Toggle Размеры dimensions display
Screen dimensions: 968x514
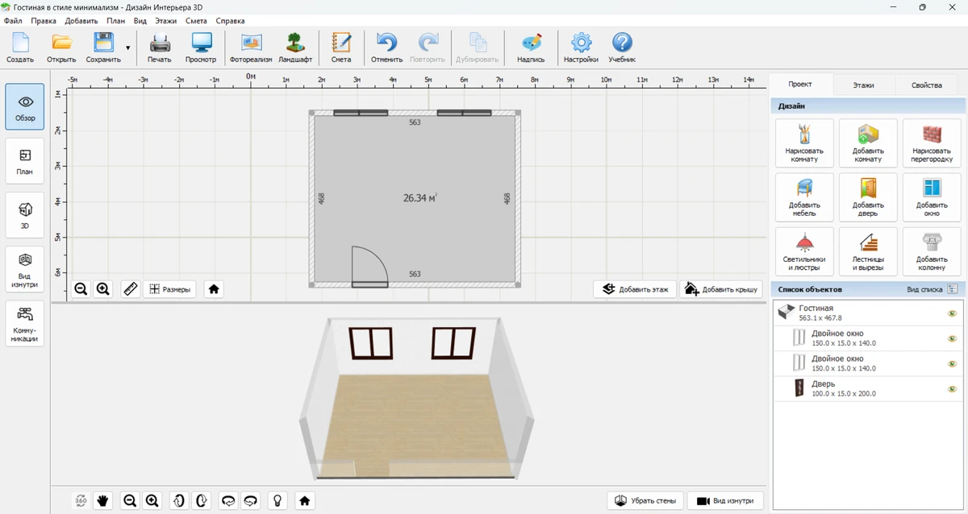(x=169, y=289)
